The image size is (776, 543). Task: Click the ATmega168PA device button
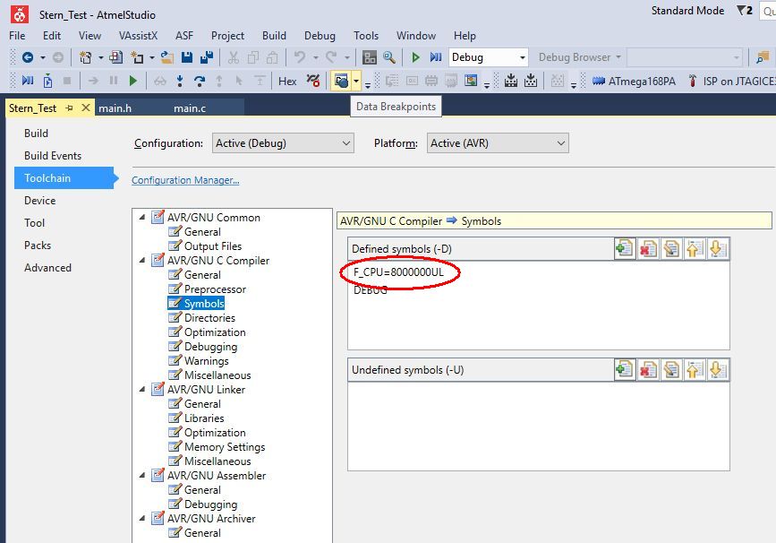coord(634,81)
